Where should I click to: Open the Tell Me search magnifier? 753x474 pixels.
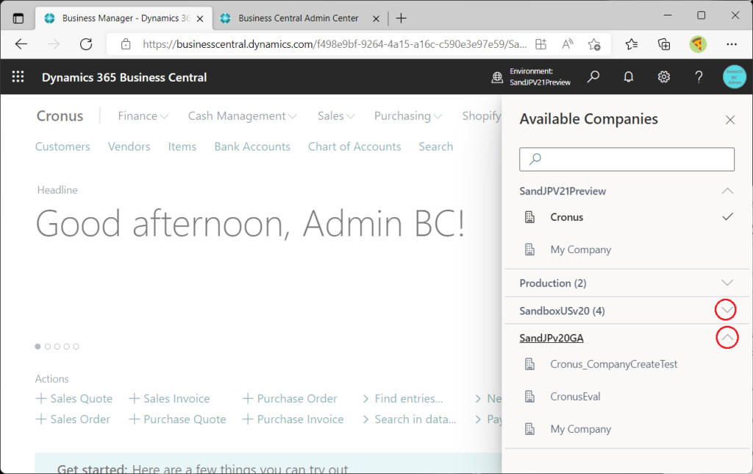pyautogui.click(x=593, y=77)
